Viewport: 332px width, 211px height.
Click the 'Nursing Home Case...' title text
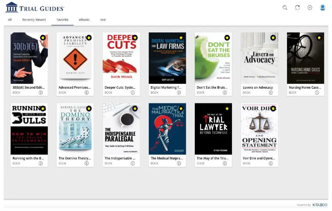[305, 87]
